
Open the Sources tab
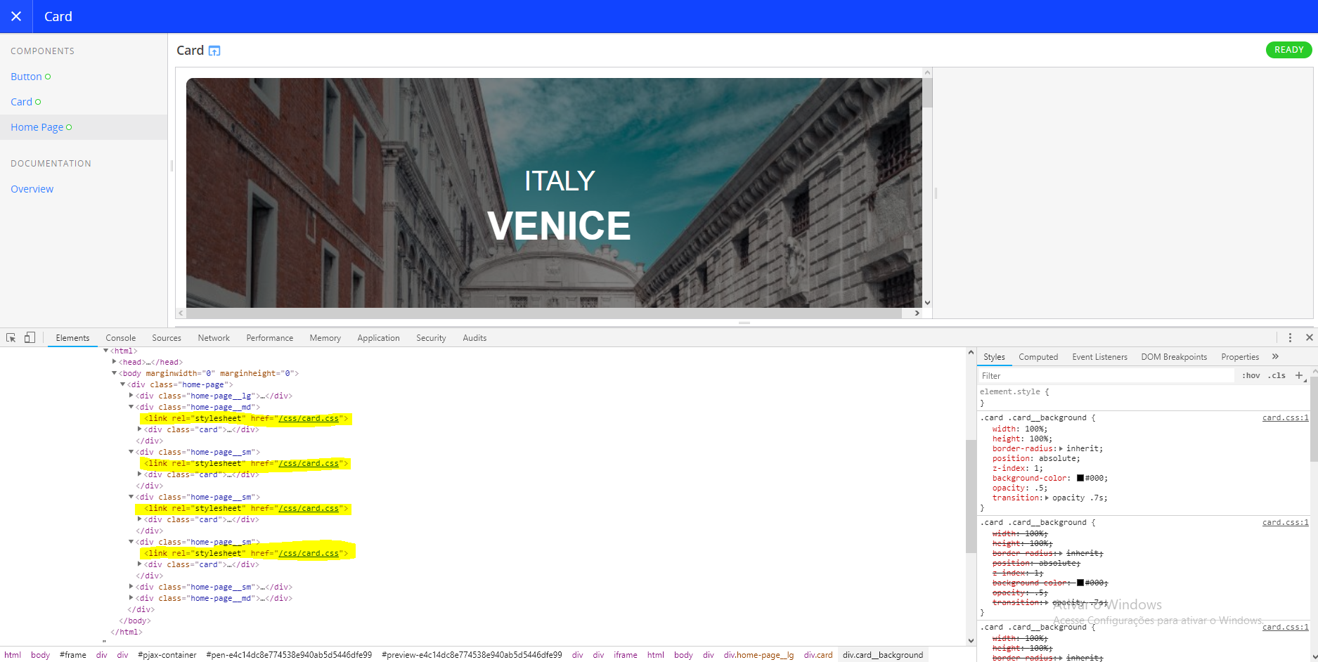coord(167,338)
